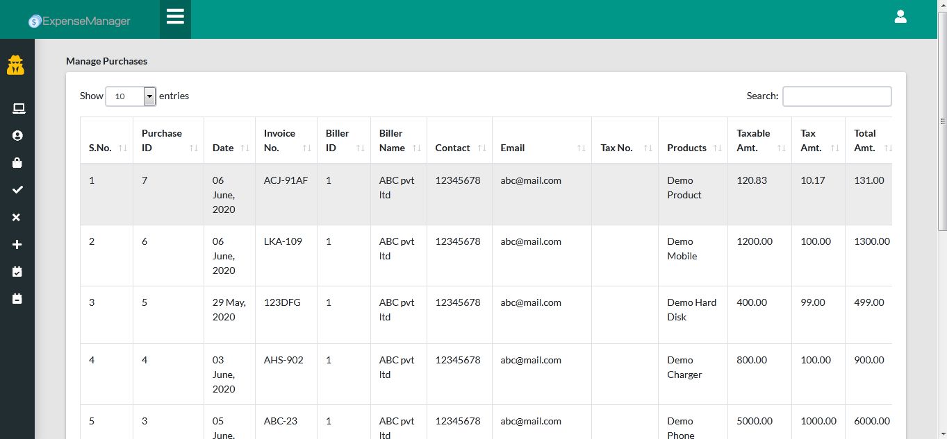
Task: Sort table by Date column
Action: coord(229,148)
